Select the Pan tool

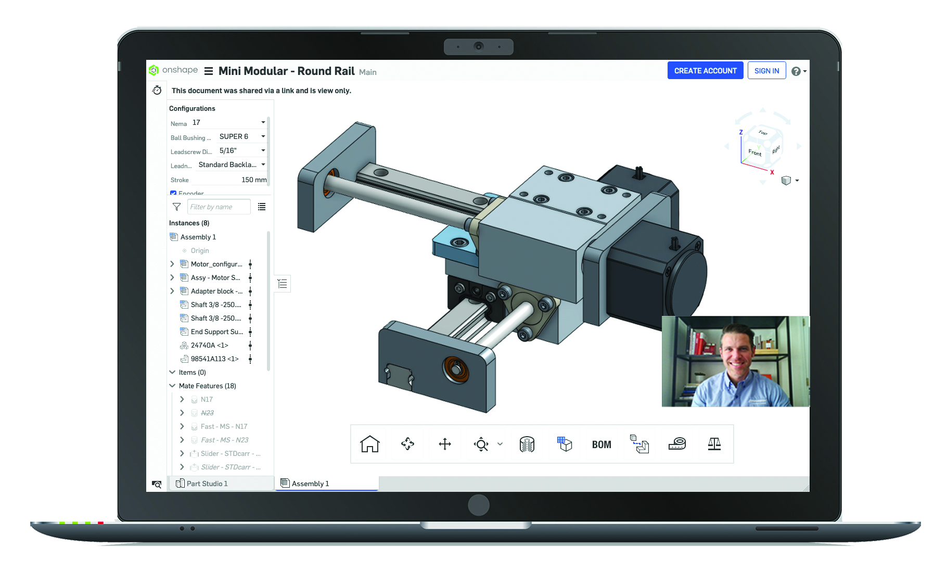point(445,444)
